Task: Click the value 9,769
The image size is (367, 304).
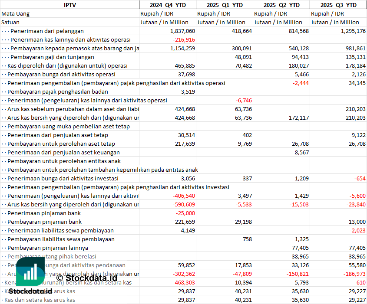Action: [x=245, y=144]
